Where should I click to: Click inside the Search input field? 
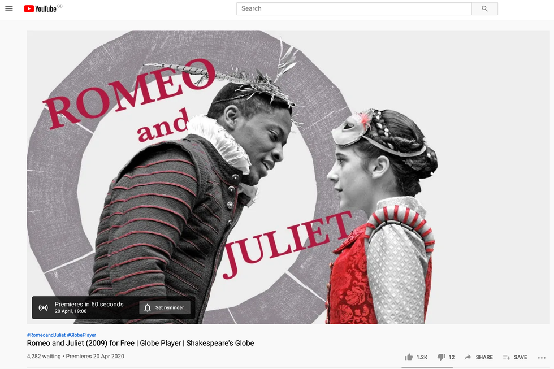350,8
